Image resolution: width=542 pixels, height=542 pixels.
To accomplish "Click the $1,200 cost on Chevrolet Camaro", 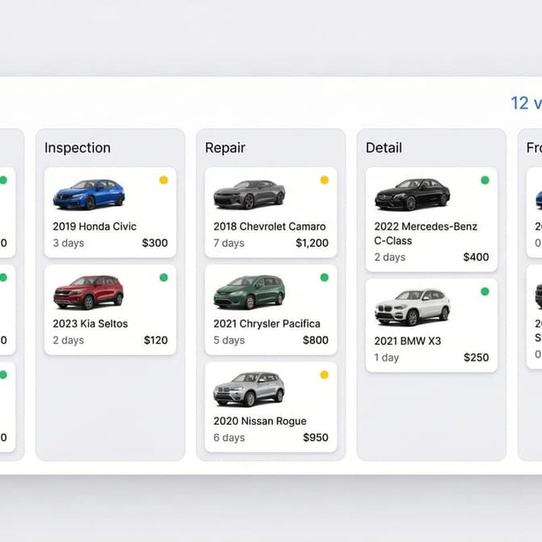I will coord(312,243).
